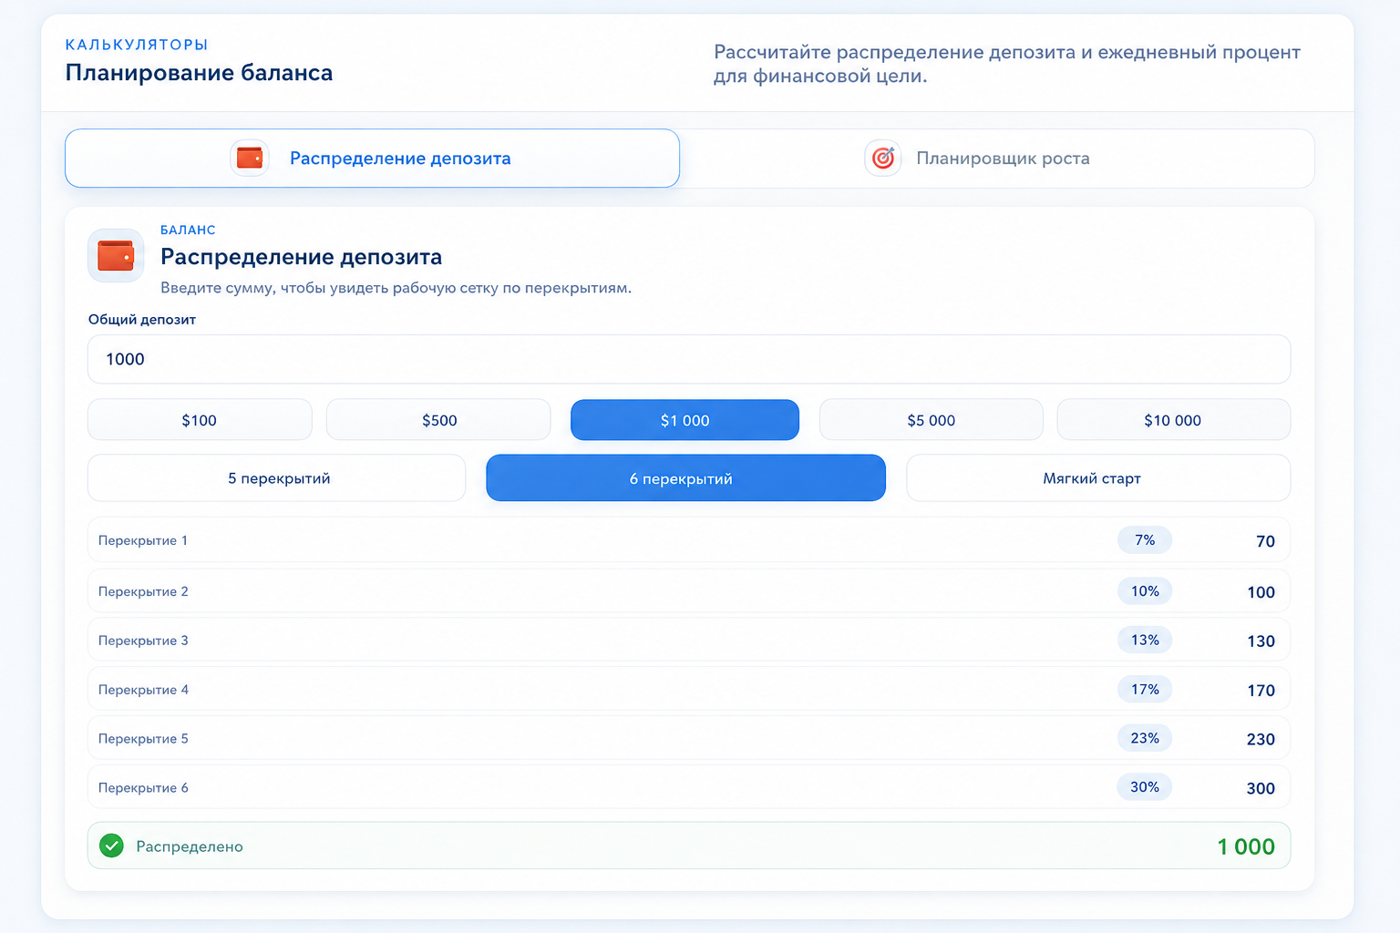Click the amount 130 in Перекрытие 3

(x=1261, y=641)
